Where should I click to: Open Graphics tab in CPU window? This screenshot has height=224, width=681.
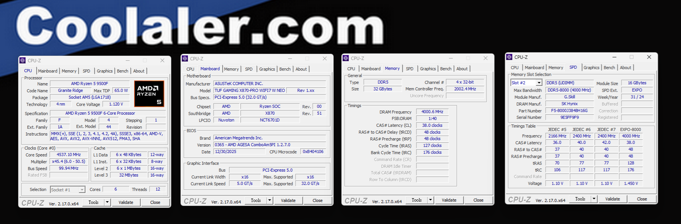coord(105,71)
